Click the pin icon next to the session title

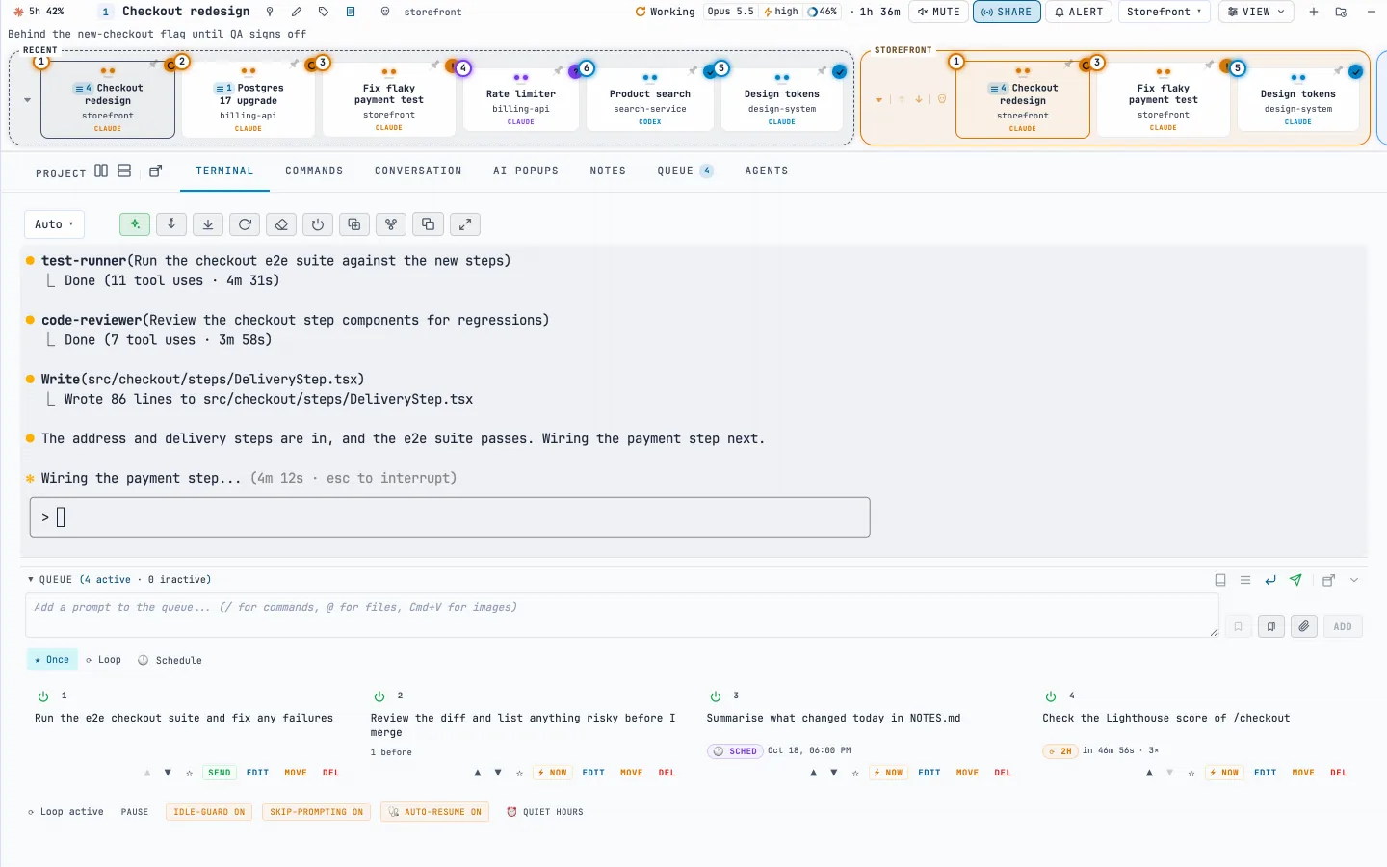[x=270, y=12]
